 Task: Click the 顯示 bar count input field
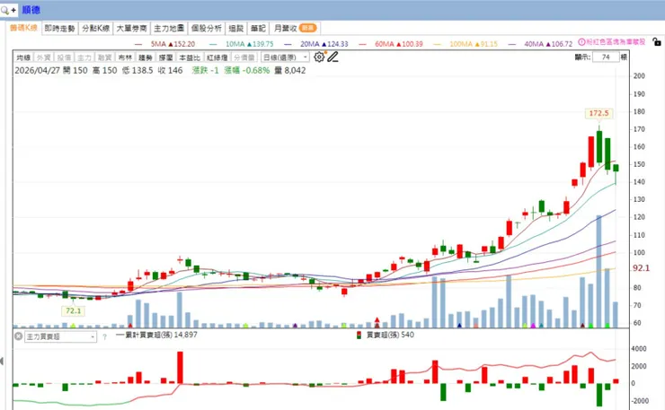coord(606,57)
